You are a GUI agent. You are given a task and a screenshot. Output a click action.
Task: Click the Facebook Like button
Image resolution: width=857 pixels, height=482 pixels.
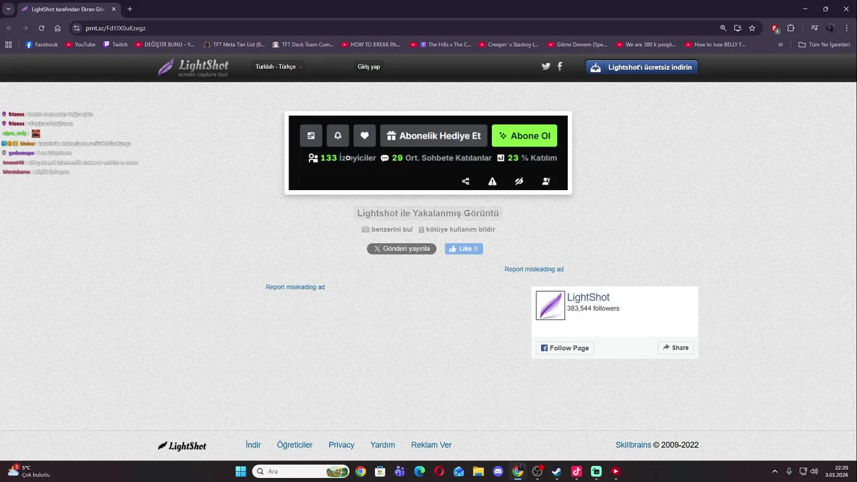pyautogui.click(x=463, y=248)
